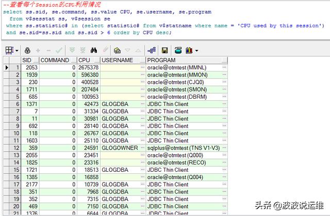Screen dimensions: 330x216
Task: Open ellipsis for empty username in SID 1939
Action: pos(143,75)
